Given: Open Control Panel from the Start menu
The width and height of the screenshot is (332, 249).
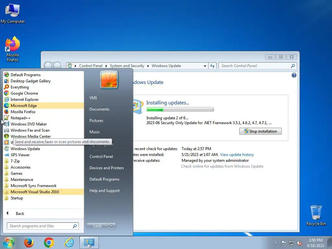Looking at the screenshot, I should pyautogui.click(x=101, y=157).
